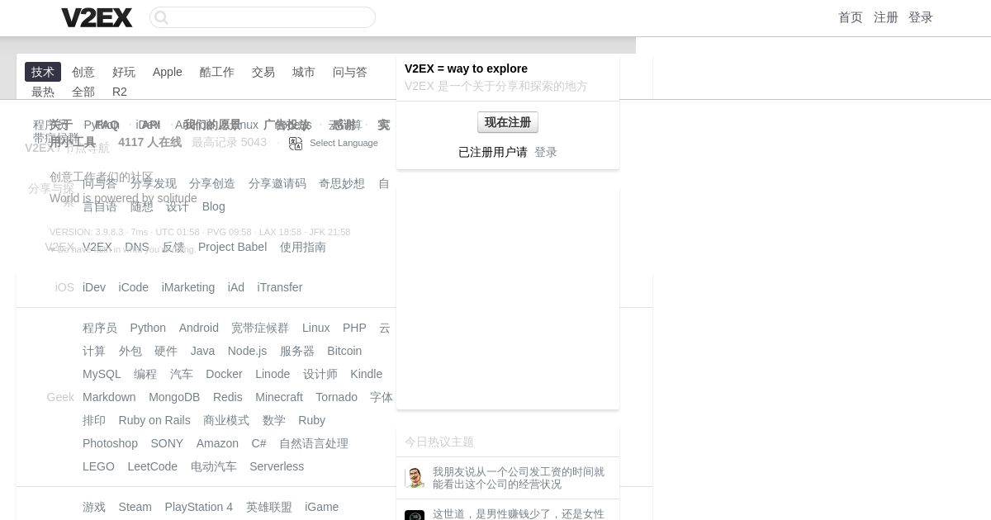Viewport: 991px width, 520px height.
Task: Open Kindle node link
Action: (366, 374)
